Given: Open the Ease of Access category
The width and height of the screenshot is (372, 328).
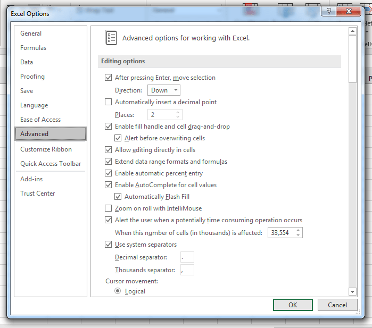Looking at the screenshot, I should click(x=51, y=120).
